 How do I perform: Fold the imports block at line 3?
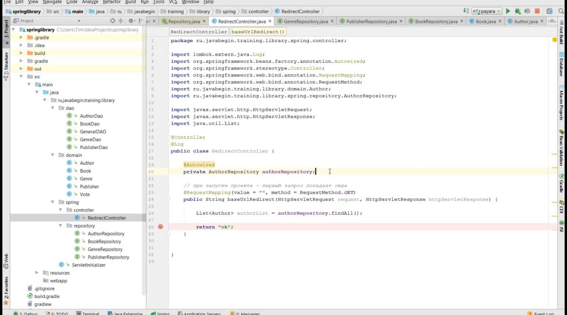[x=168, y=54]
